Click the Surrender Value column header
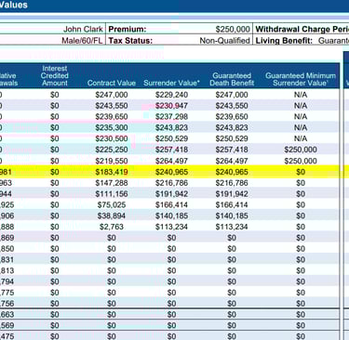Image resolution: width=349 pixels, height=340 pixels. coord(170,83)
